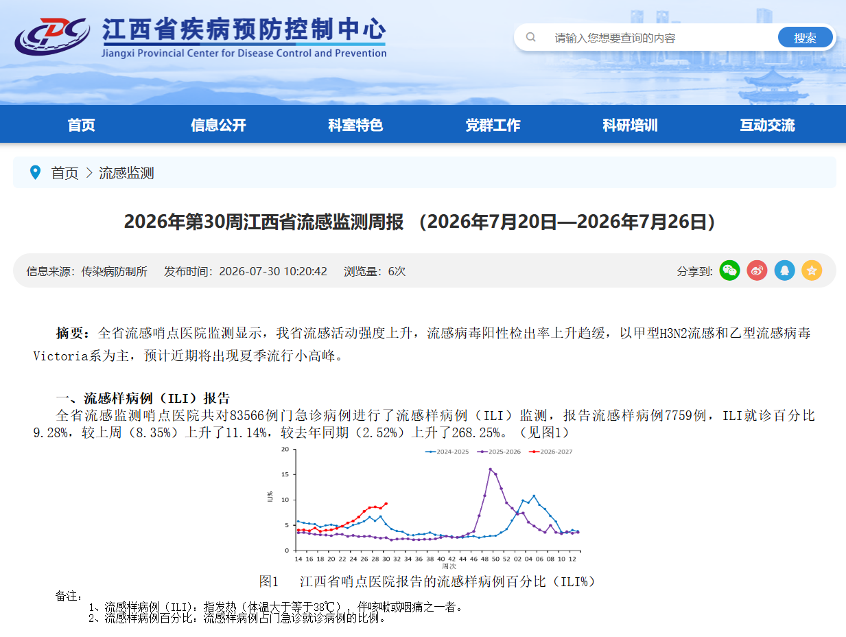Click note 2 about 流感样病例百分比

coord(237,618)
